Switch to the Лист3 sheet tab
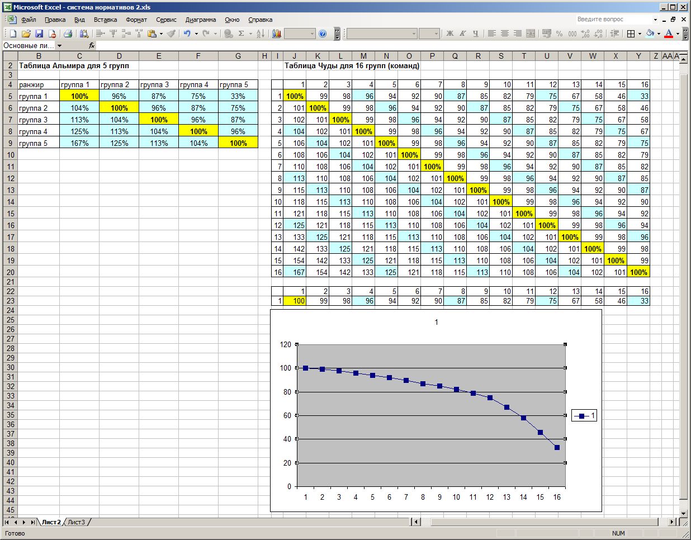Screen dimensions: 691x540 pos(77,522)
